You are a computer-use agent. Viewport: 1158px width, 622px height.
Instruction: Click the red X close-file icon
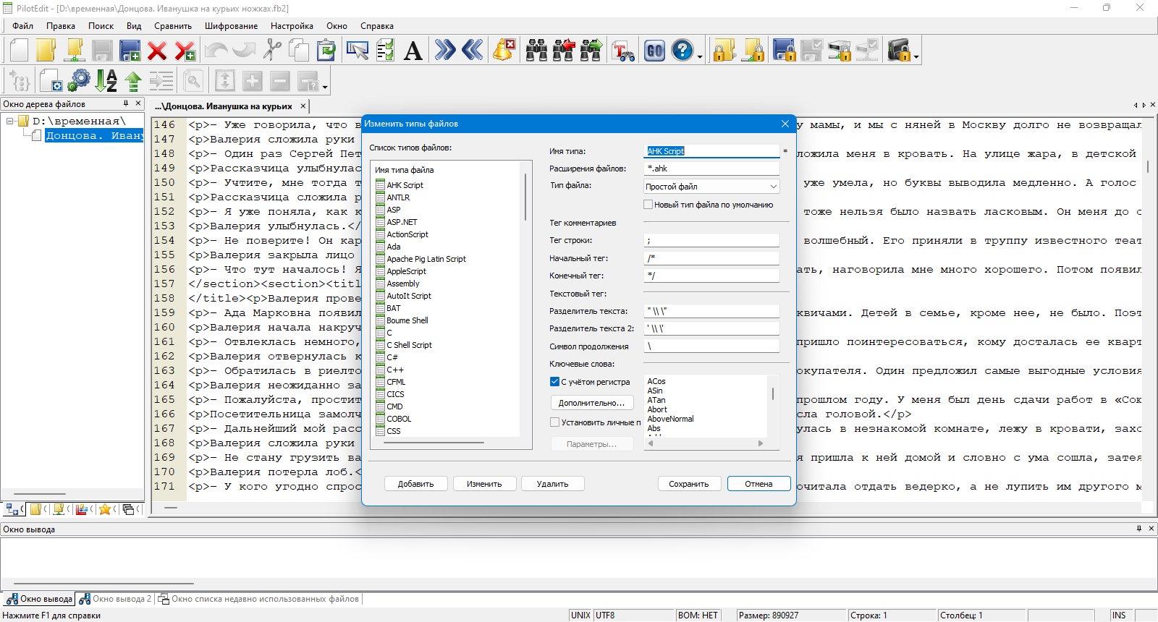pos(157,51)
